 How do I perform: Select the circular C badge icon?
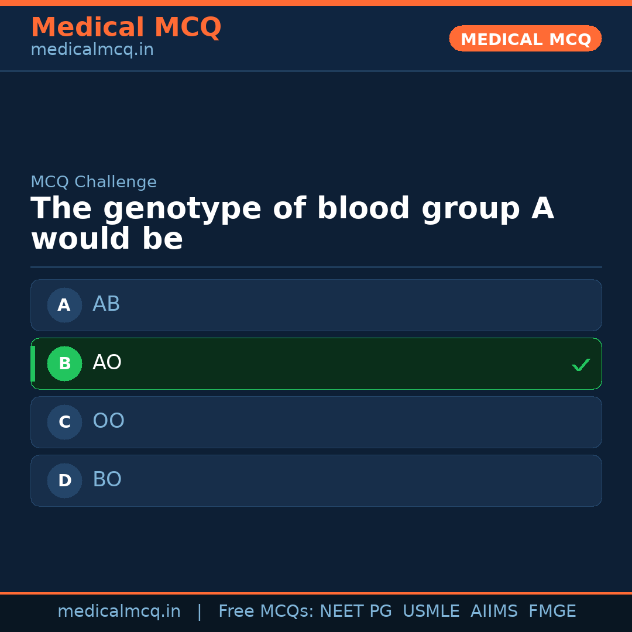[x=64, y=422]
